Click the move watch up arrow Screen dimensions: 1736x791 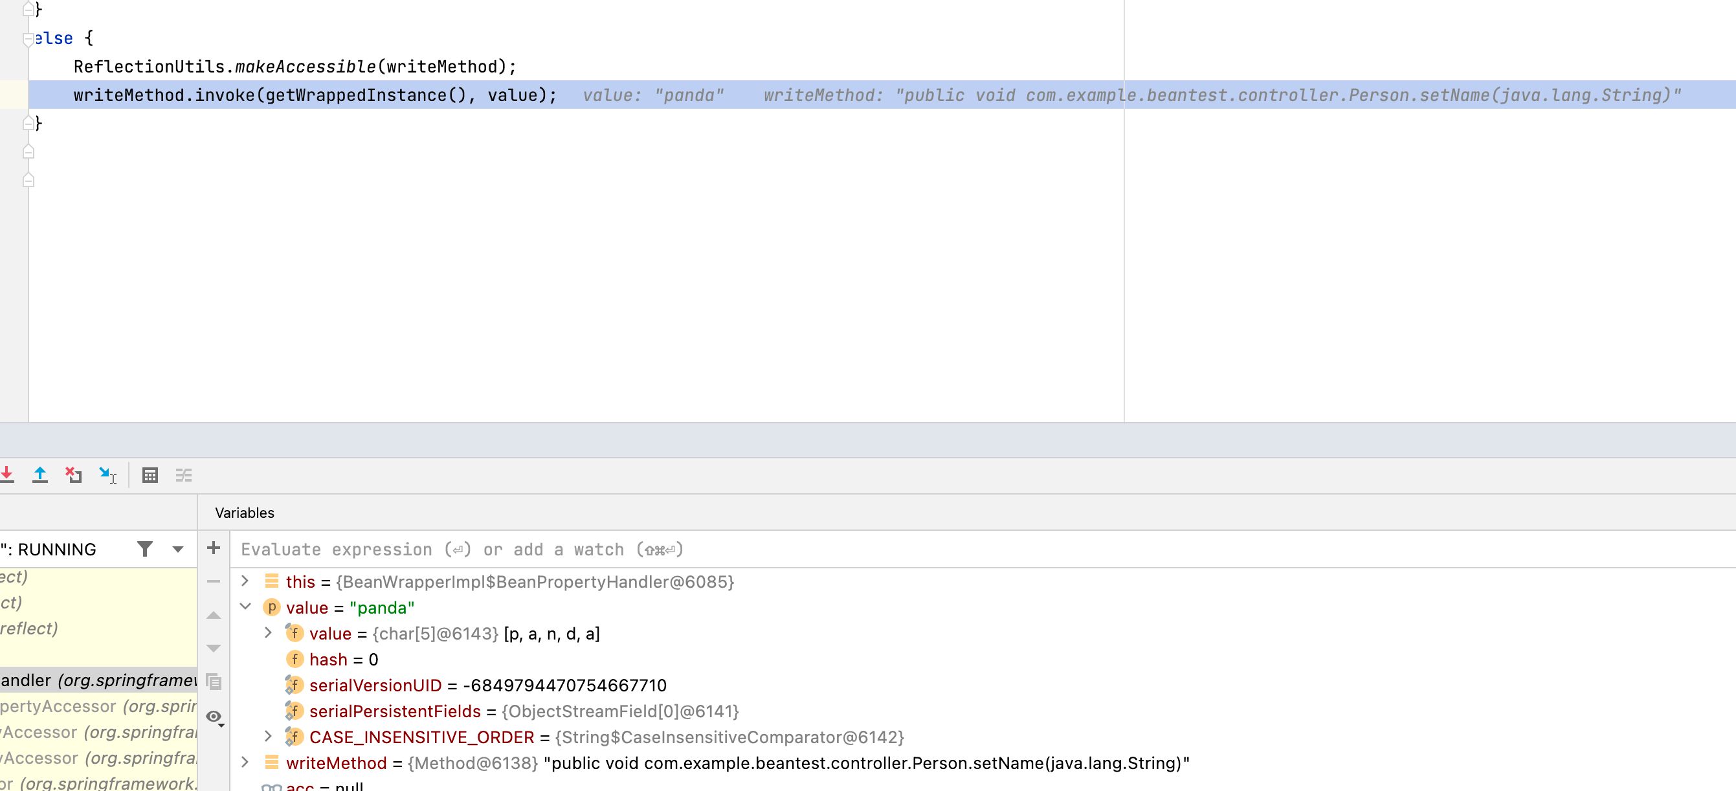[214, 615]
